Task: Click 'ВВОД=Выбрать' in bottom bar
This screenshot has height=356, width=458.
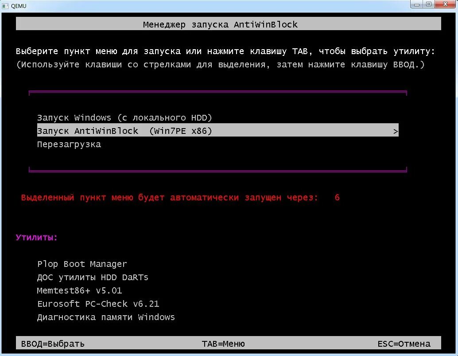Action: click(x=53, y=344)
